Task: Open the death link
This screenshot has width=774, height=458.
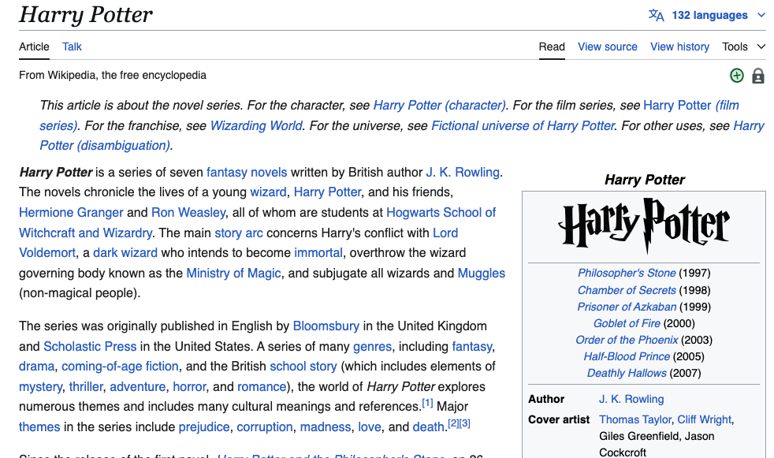Action: [429, 427]
